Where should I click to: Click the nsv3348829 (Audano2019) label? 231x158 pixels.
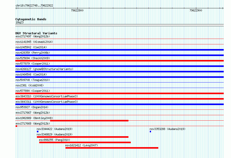coord(55,134)
